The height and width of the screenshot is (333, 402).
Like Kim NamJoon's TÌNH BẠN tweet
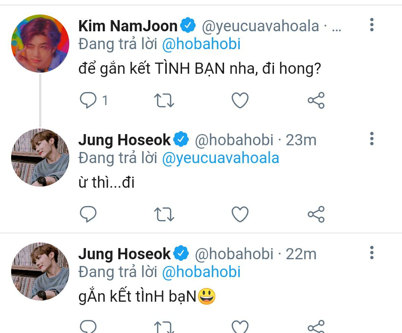click(x=240, y=100)
